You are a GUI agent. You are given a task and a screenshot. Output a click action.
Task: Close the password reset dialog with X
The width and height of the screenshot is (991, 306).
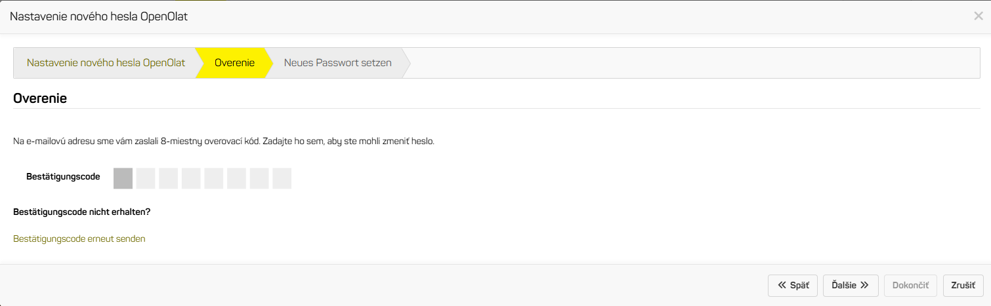click(978, 16)
